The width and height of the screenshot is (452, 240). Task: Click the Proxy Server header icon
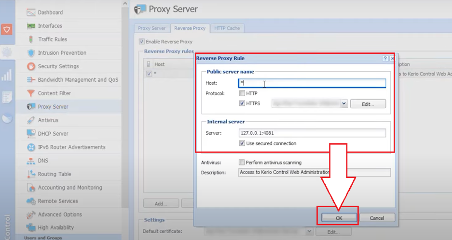[140, 9]
